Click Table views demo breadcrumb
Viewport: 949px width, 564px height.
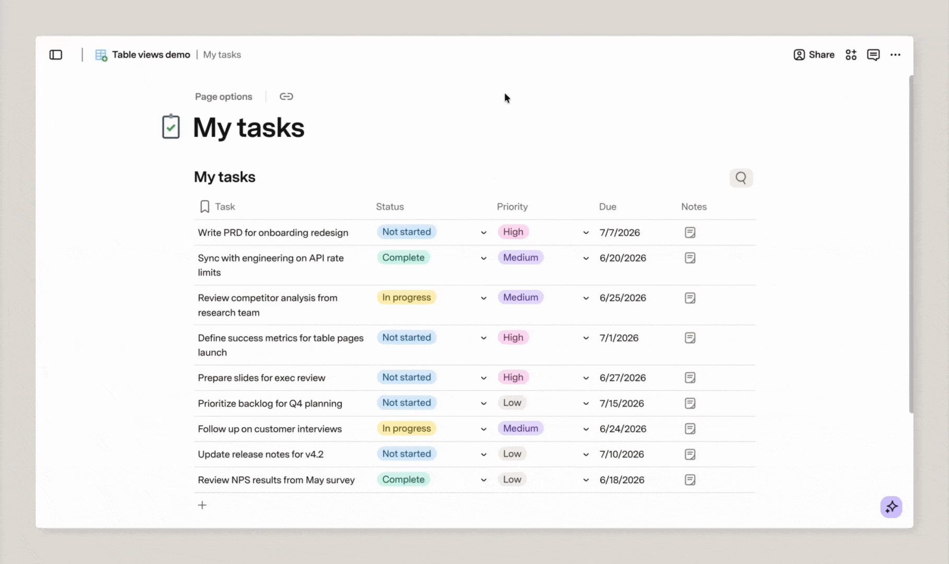151,55
